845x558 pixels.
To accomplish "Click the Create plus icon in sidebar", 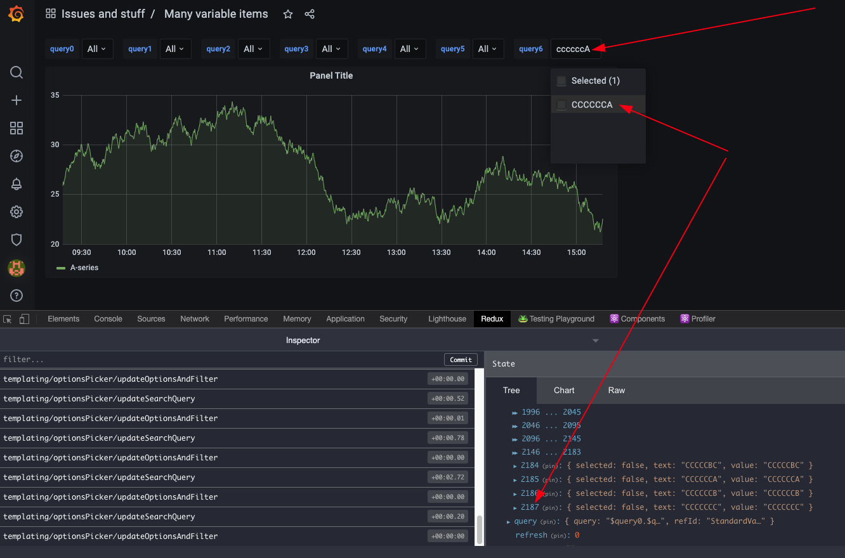I will [x=16, y=100].
